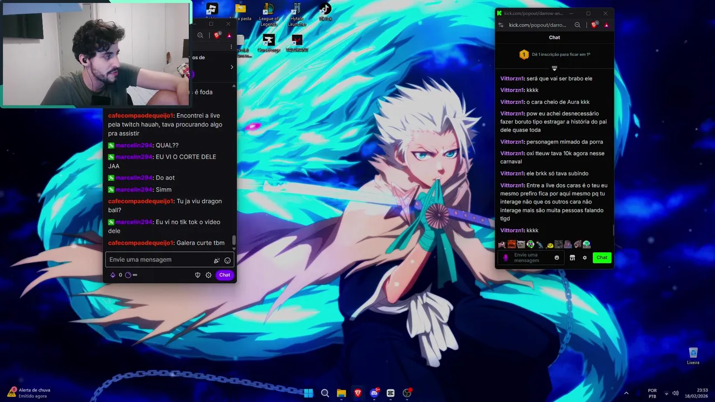Select the orange screaming face emote in Kick
715x402 pixels.
[511, 244]
